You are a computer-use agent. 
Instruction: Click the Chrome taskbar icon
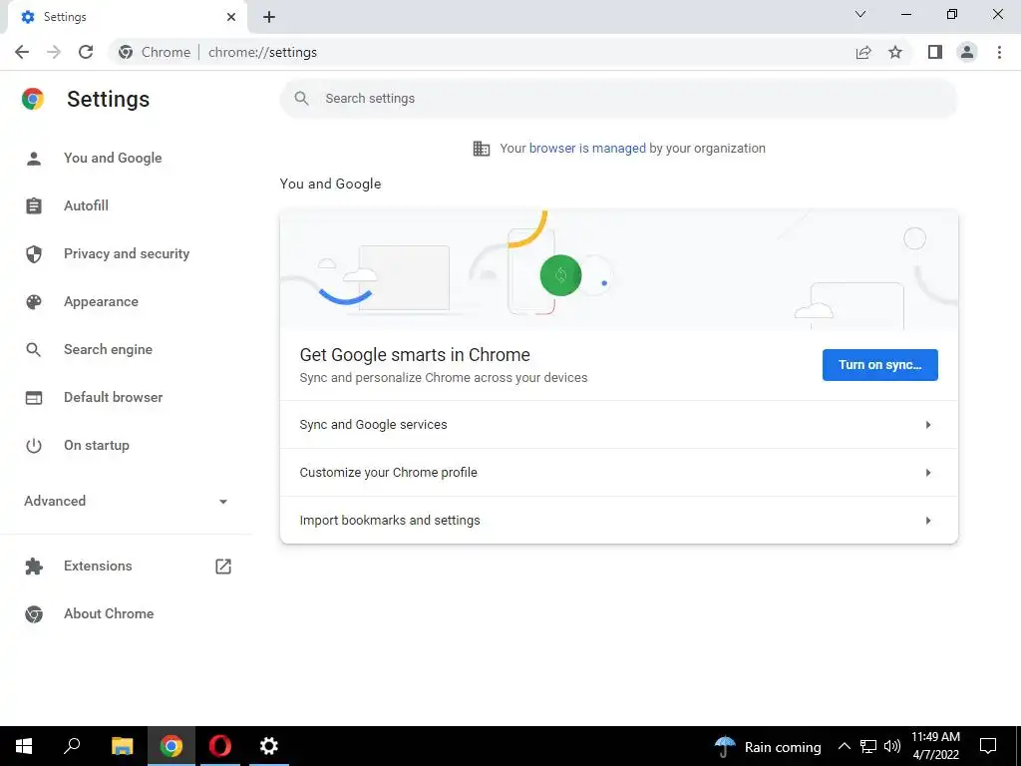pos(171,746)
